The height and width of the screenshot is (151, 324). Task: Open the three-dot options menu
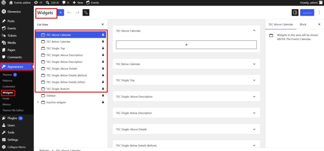click(x=320, y=13)
